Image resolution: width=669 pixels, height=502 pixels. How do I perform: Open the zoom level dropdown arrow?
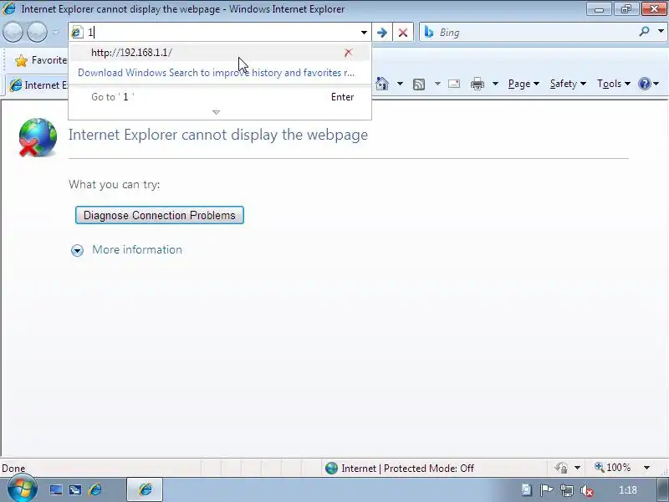(x=646, y=468)
